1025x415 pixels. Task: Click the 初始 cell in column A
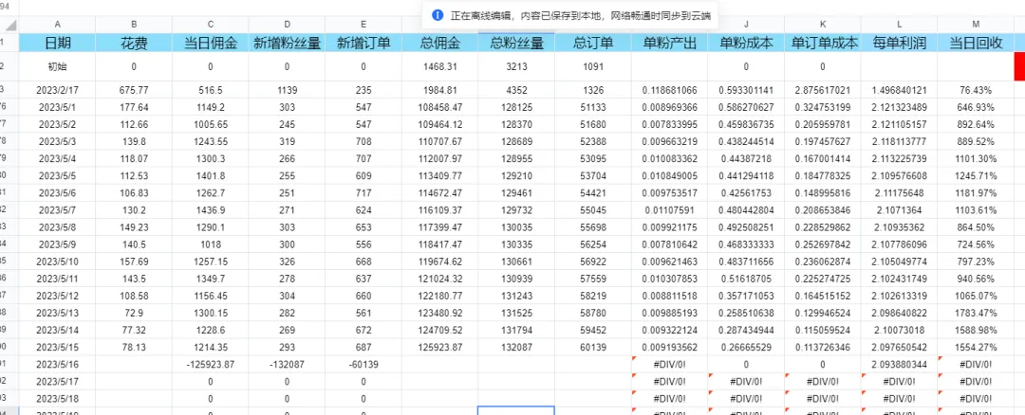(x=58, y=66)
